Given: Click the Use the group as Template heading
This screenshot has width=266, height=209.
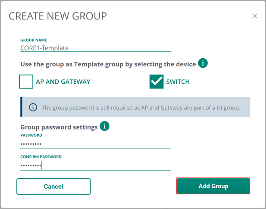Looking at the screenshot, I should pos(108,64).
